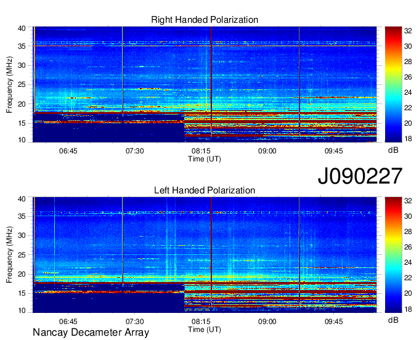Click 06:45 tick under Right Handed plot
Image resolution: width=419 pixels, height=340 pixels.
[68, 151]
